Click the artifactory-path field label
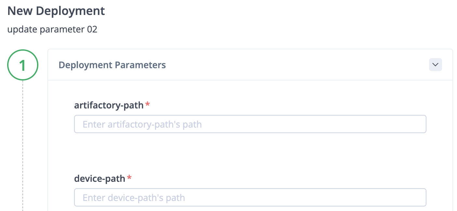 coord(109,105)
